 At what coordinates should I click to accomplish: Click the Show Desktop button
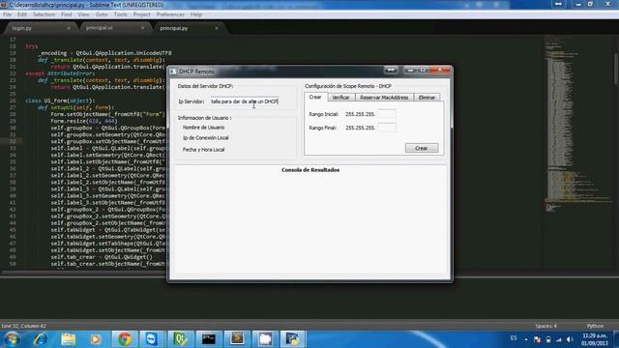point(616,339)
